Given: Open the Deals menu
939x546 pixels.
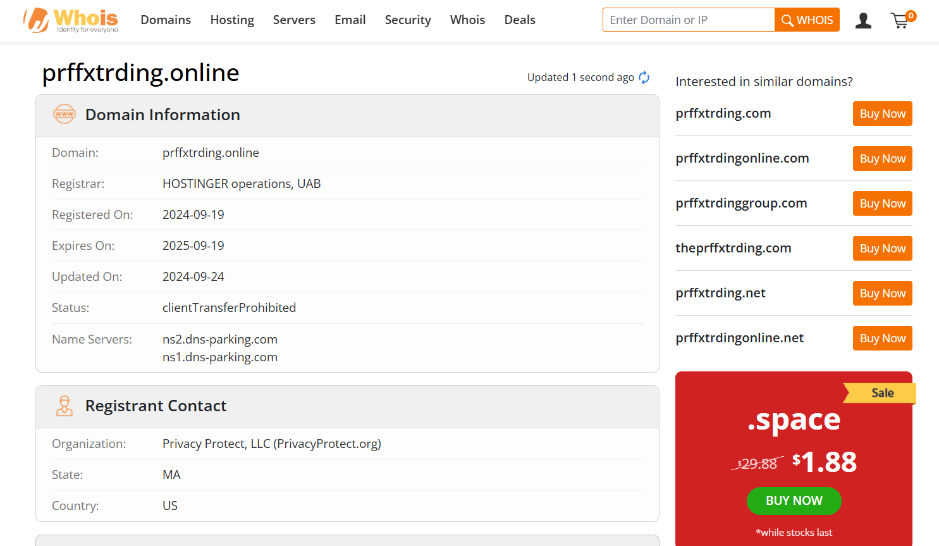Looking at the screenshot, I should (520, 20).
